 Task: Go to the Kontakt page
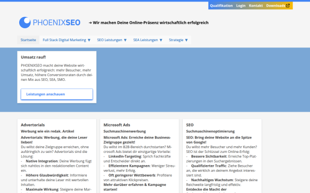click(256, 6)
